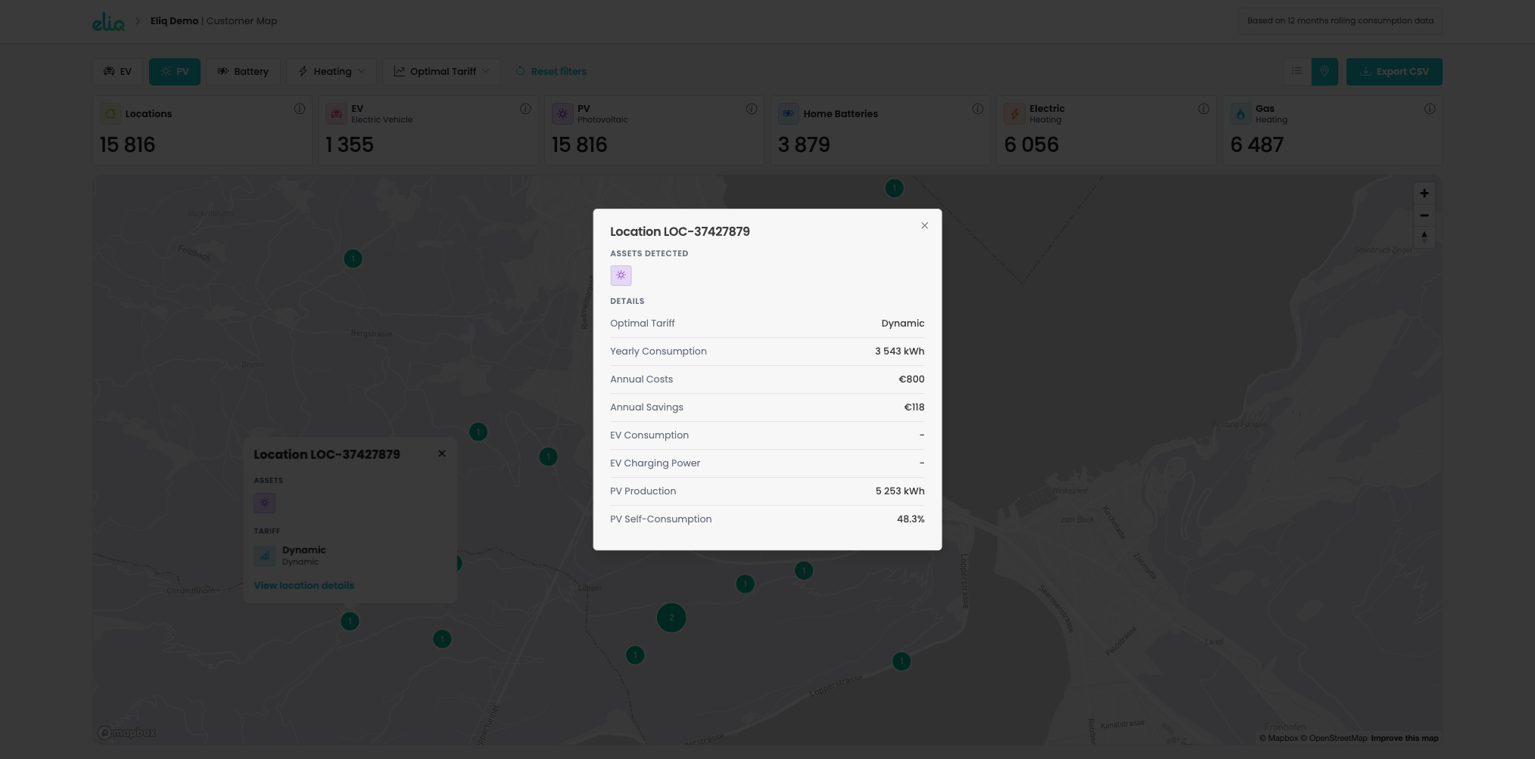Click the map marker on Lopperstrasse
This screenshot has width=1535, height=759.
tap(901, 661)
